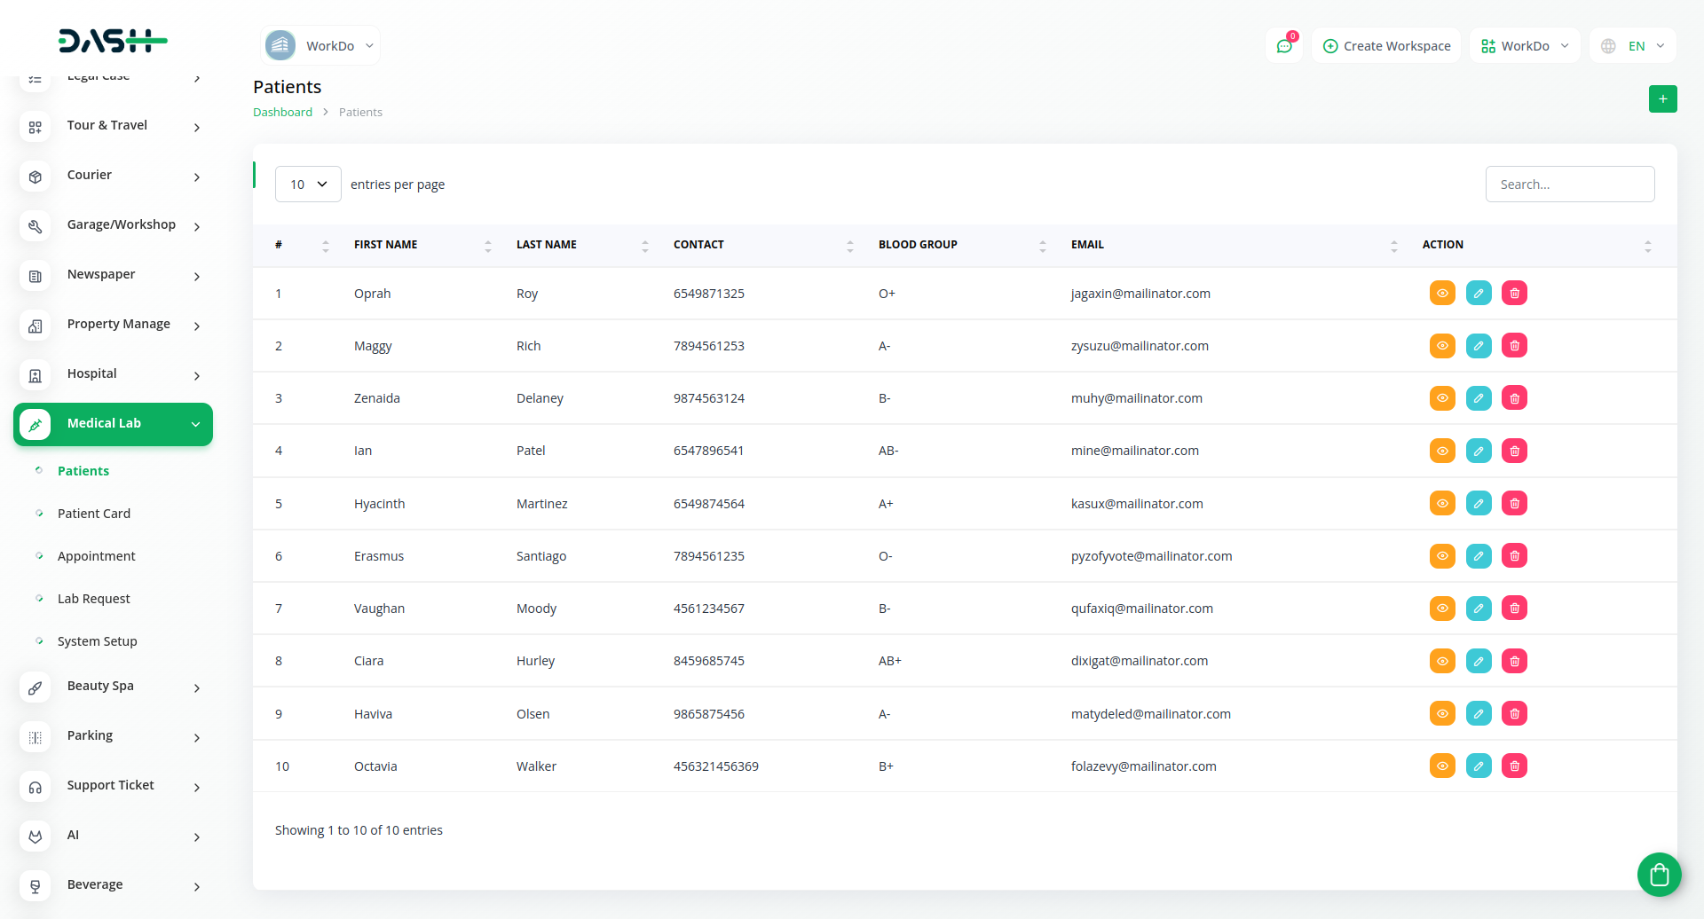Click the green add patient plus button
This screenshot has height=919, width=1704.
pos(1662,99)
